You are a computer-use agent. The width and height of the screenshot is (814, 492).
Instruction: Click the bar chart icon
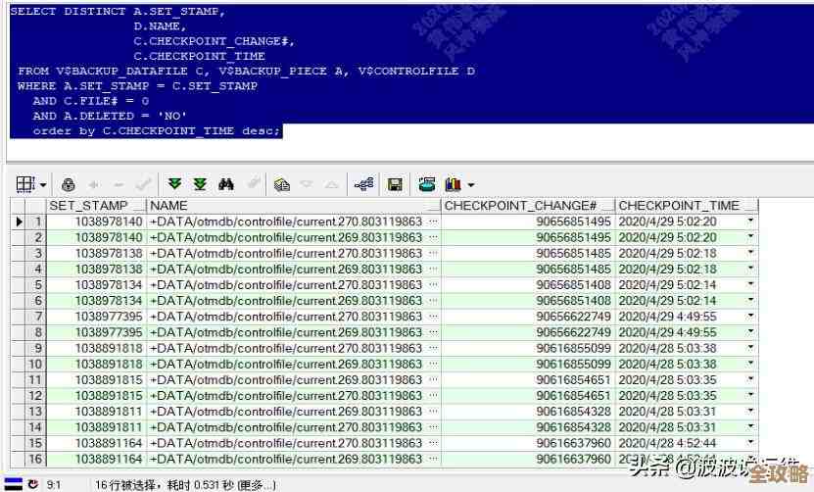[x=453, y=184]
